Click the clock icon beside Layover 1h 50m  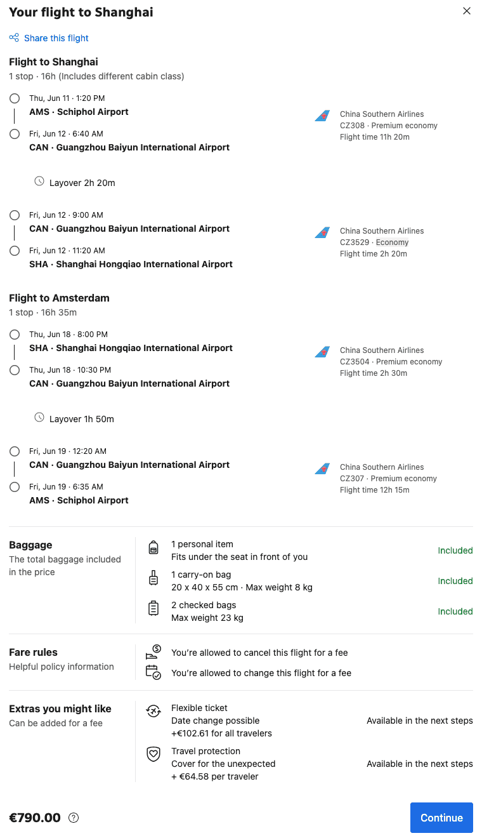pos(39,418)
